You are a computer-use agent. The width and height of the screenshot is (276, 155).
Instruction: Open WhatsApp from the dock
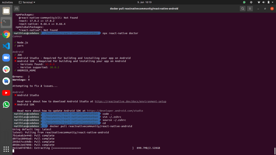tap(6, 105)
